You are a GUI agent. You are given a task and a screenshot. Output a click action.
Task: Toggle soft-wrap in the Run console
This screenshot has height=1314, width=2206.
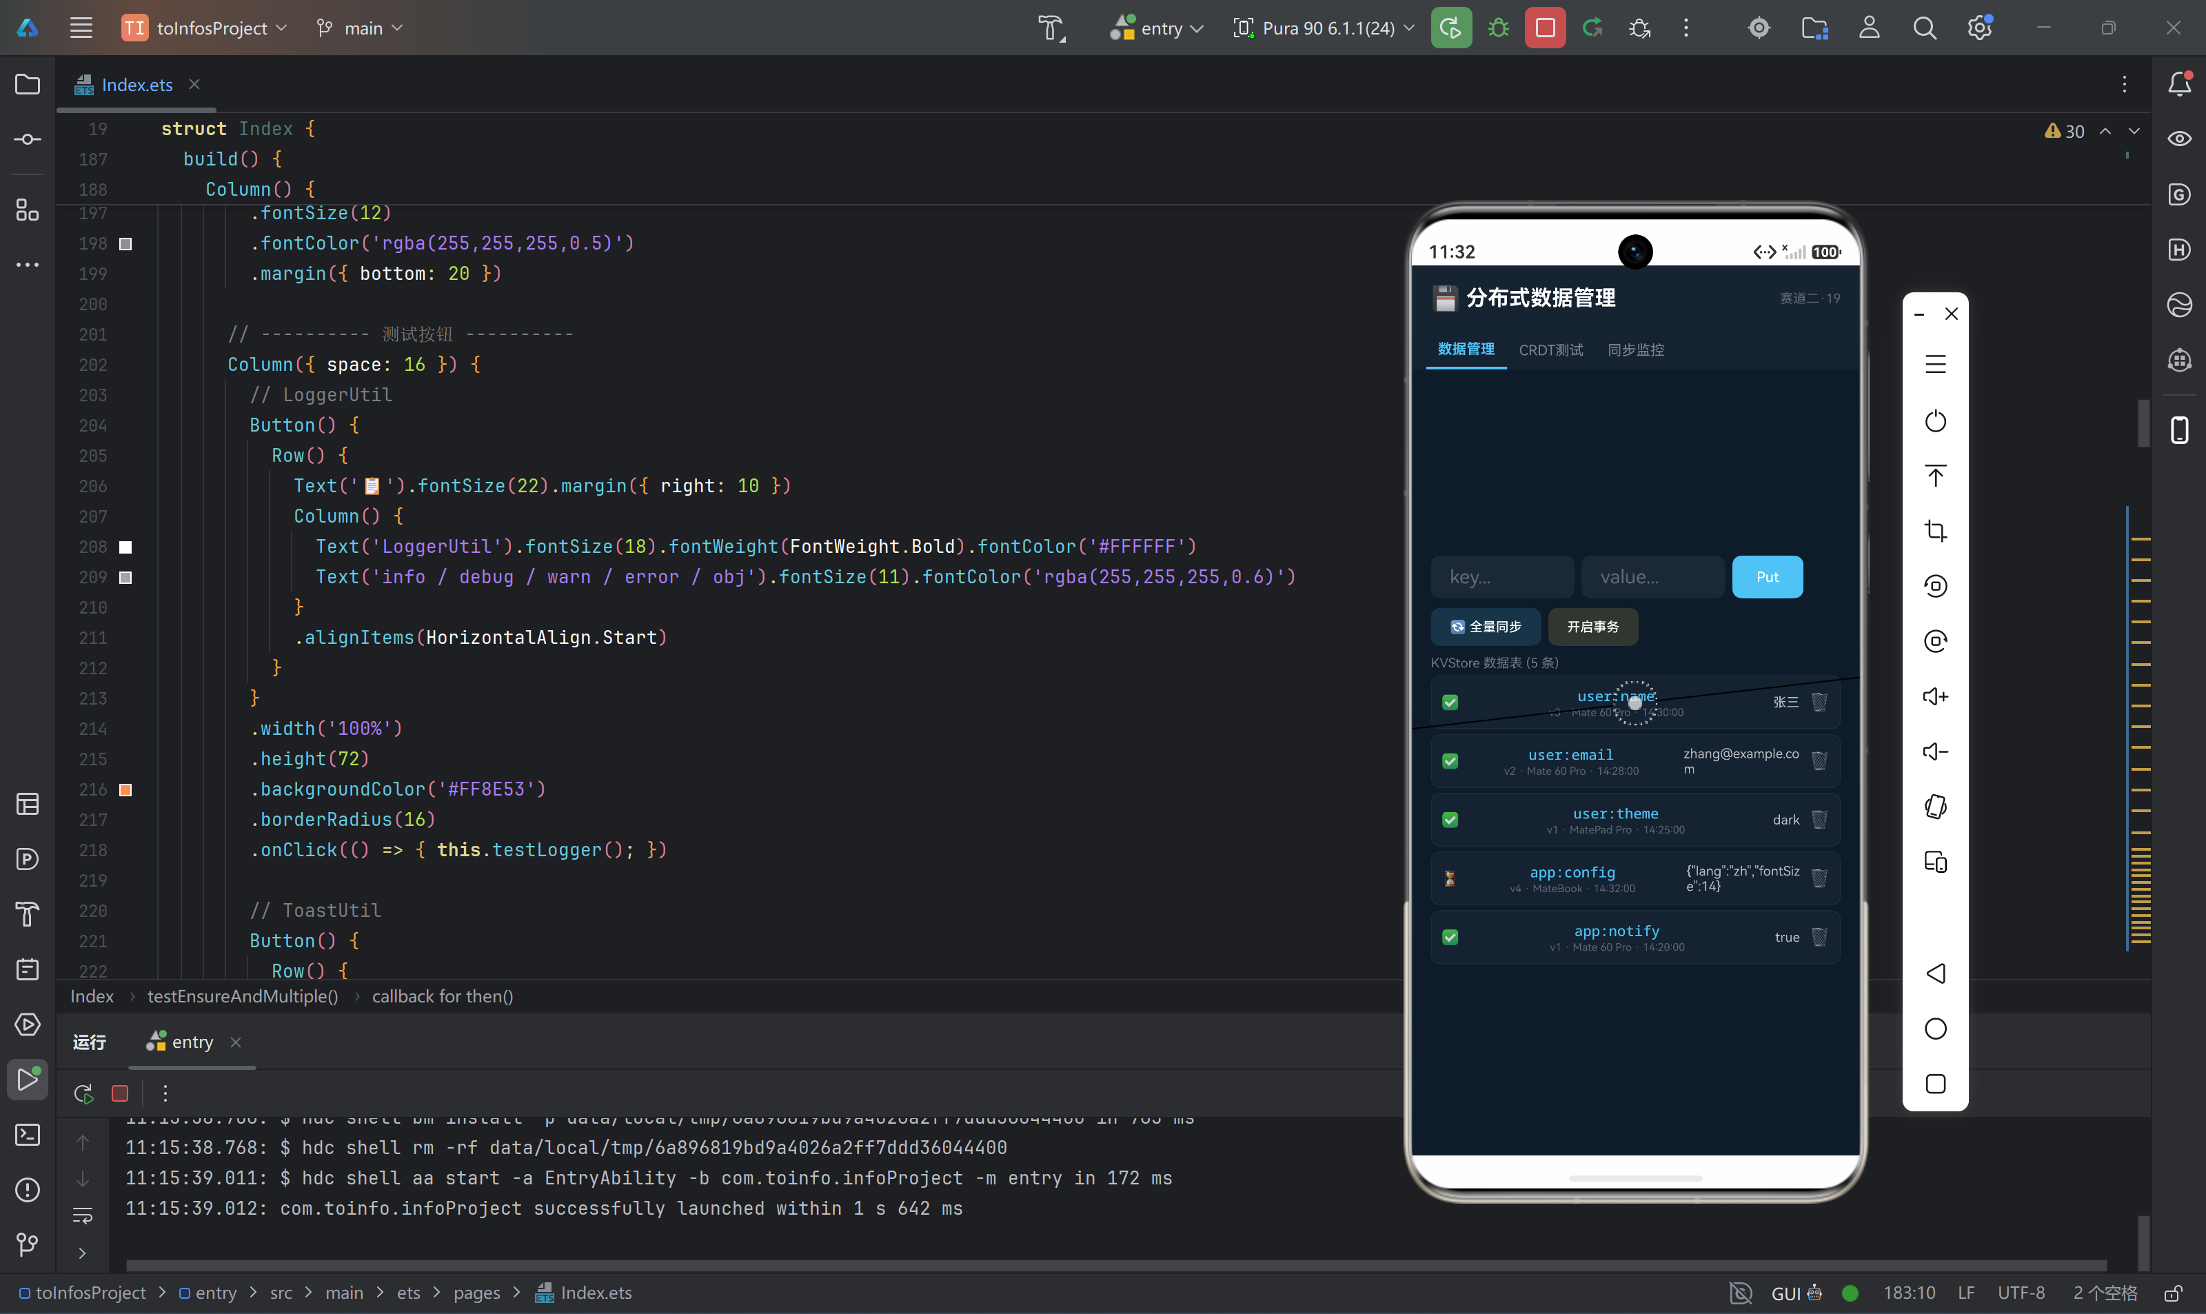82,1215
